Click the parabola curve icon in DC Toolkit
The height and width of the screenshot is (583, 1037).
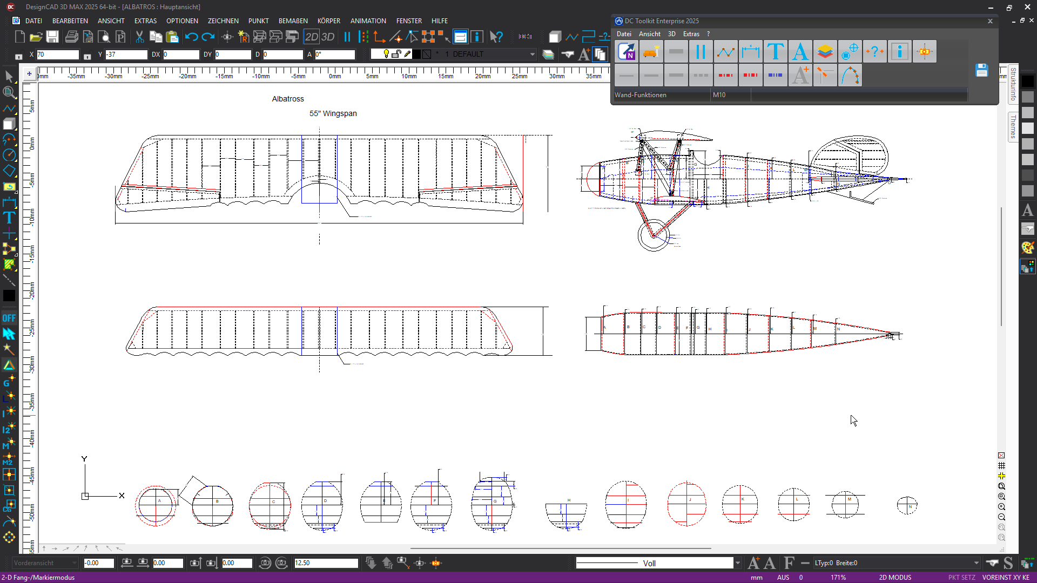pyautogui.click(x=850, y=76)
